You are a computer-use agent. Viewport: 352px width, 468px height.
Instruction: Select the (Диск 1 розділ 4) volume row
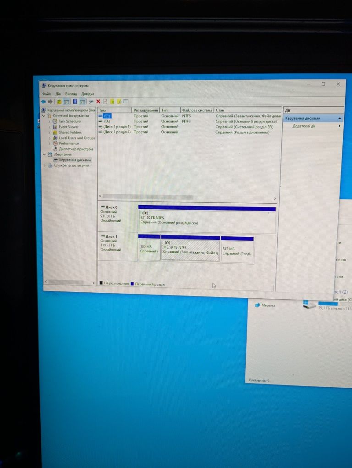(x=190, y=132)
